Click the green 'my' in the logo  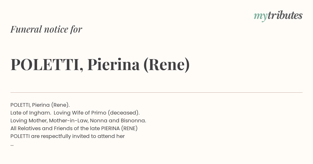click(260, 17)
